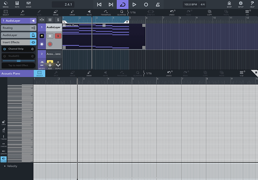Select the Erase tool in top toolbar

tap(55, 13)
